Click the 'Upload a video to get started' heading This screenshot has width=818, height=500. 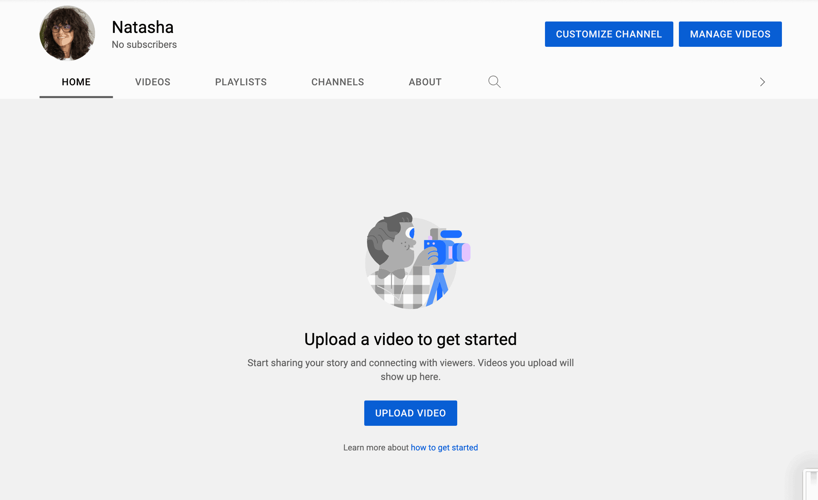(410, 339)
